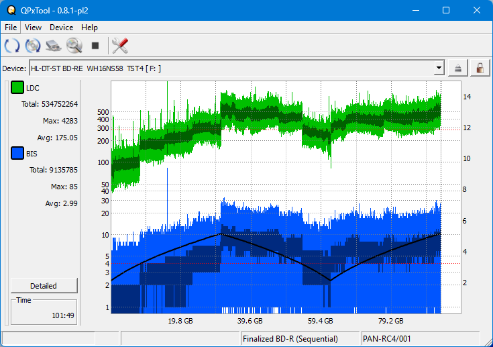This screenshot has height=347, width=493.
Task: Click the padlock lock-drive button
Action: pyautogui.click(x=480, y=68)
